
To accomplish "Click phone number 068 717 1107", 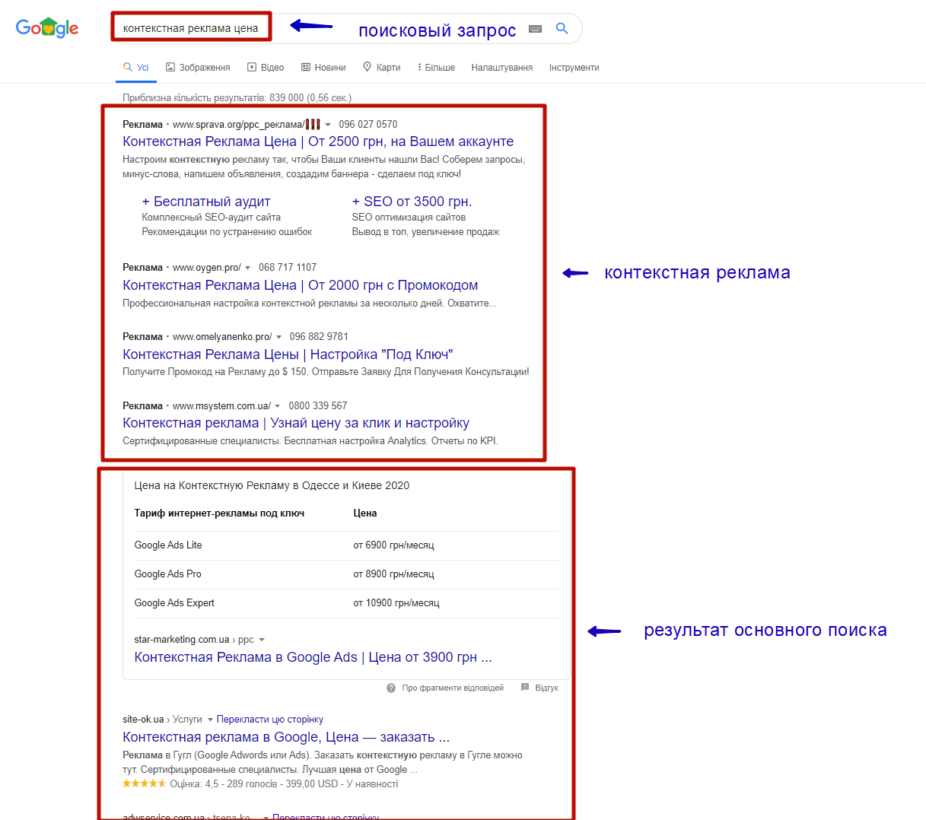I will 288,268.
